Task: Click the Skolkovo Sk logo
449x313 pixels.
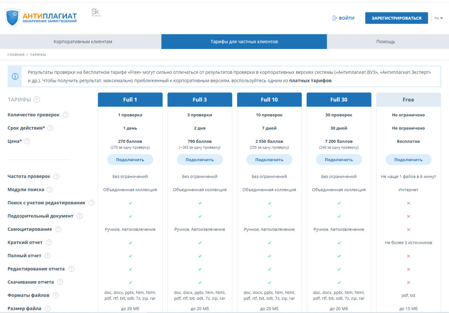Action: [x=96, y=12]
